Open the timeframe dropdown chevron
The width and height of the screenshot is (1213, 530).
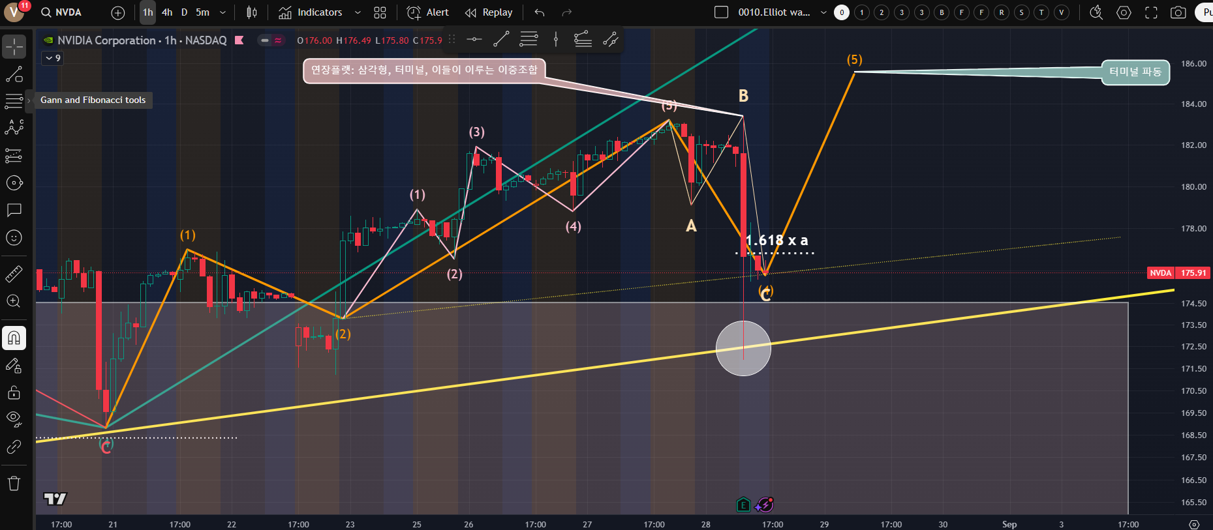click(x=223, y=12)
